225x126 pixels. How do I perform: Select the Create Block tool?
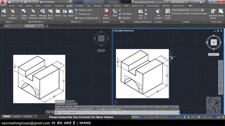(x=24, y=14)
